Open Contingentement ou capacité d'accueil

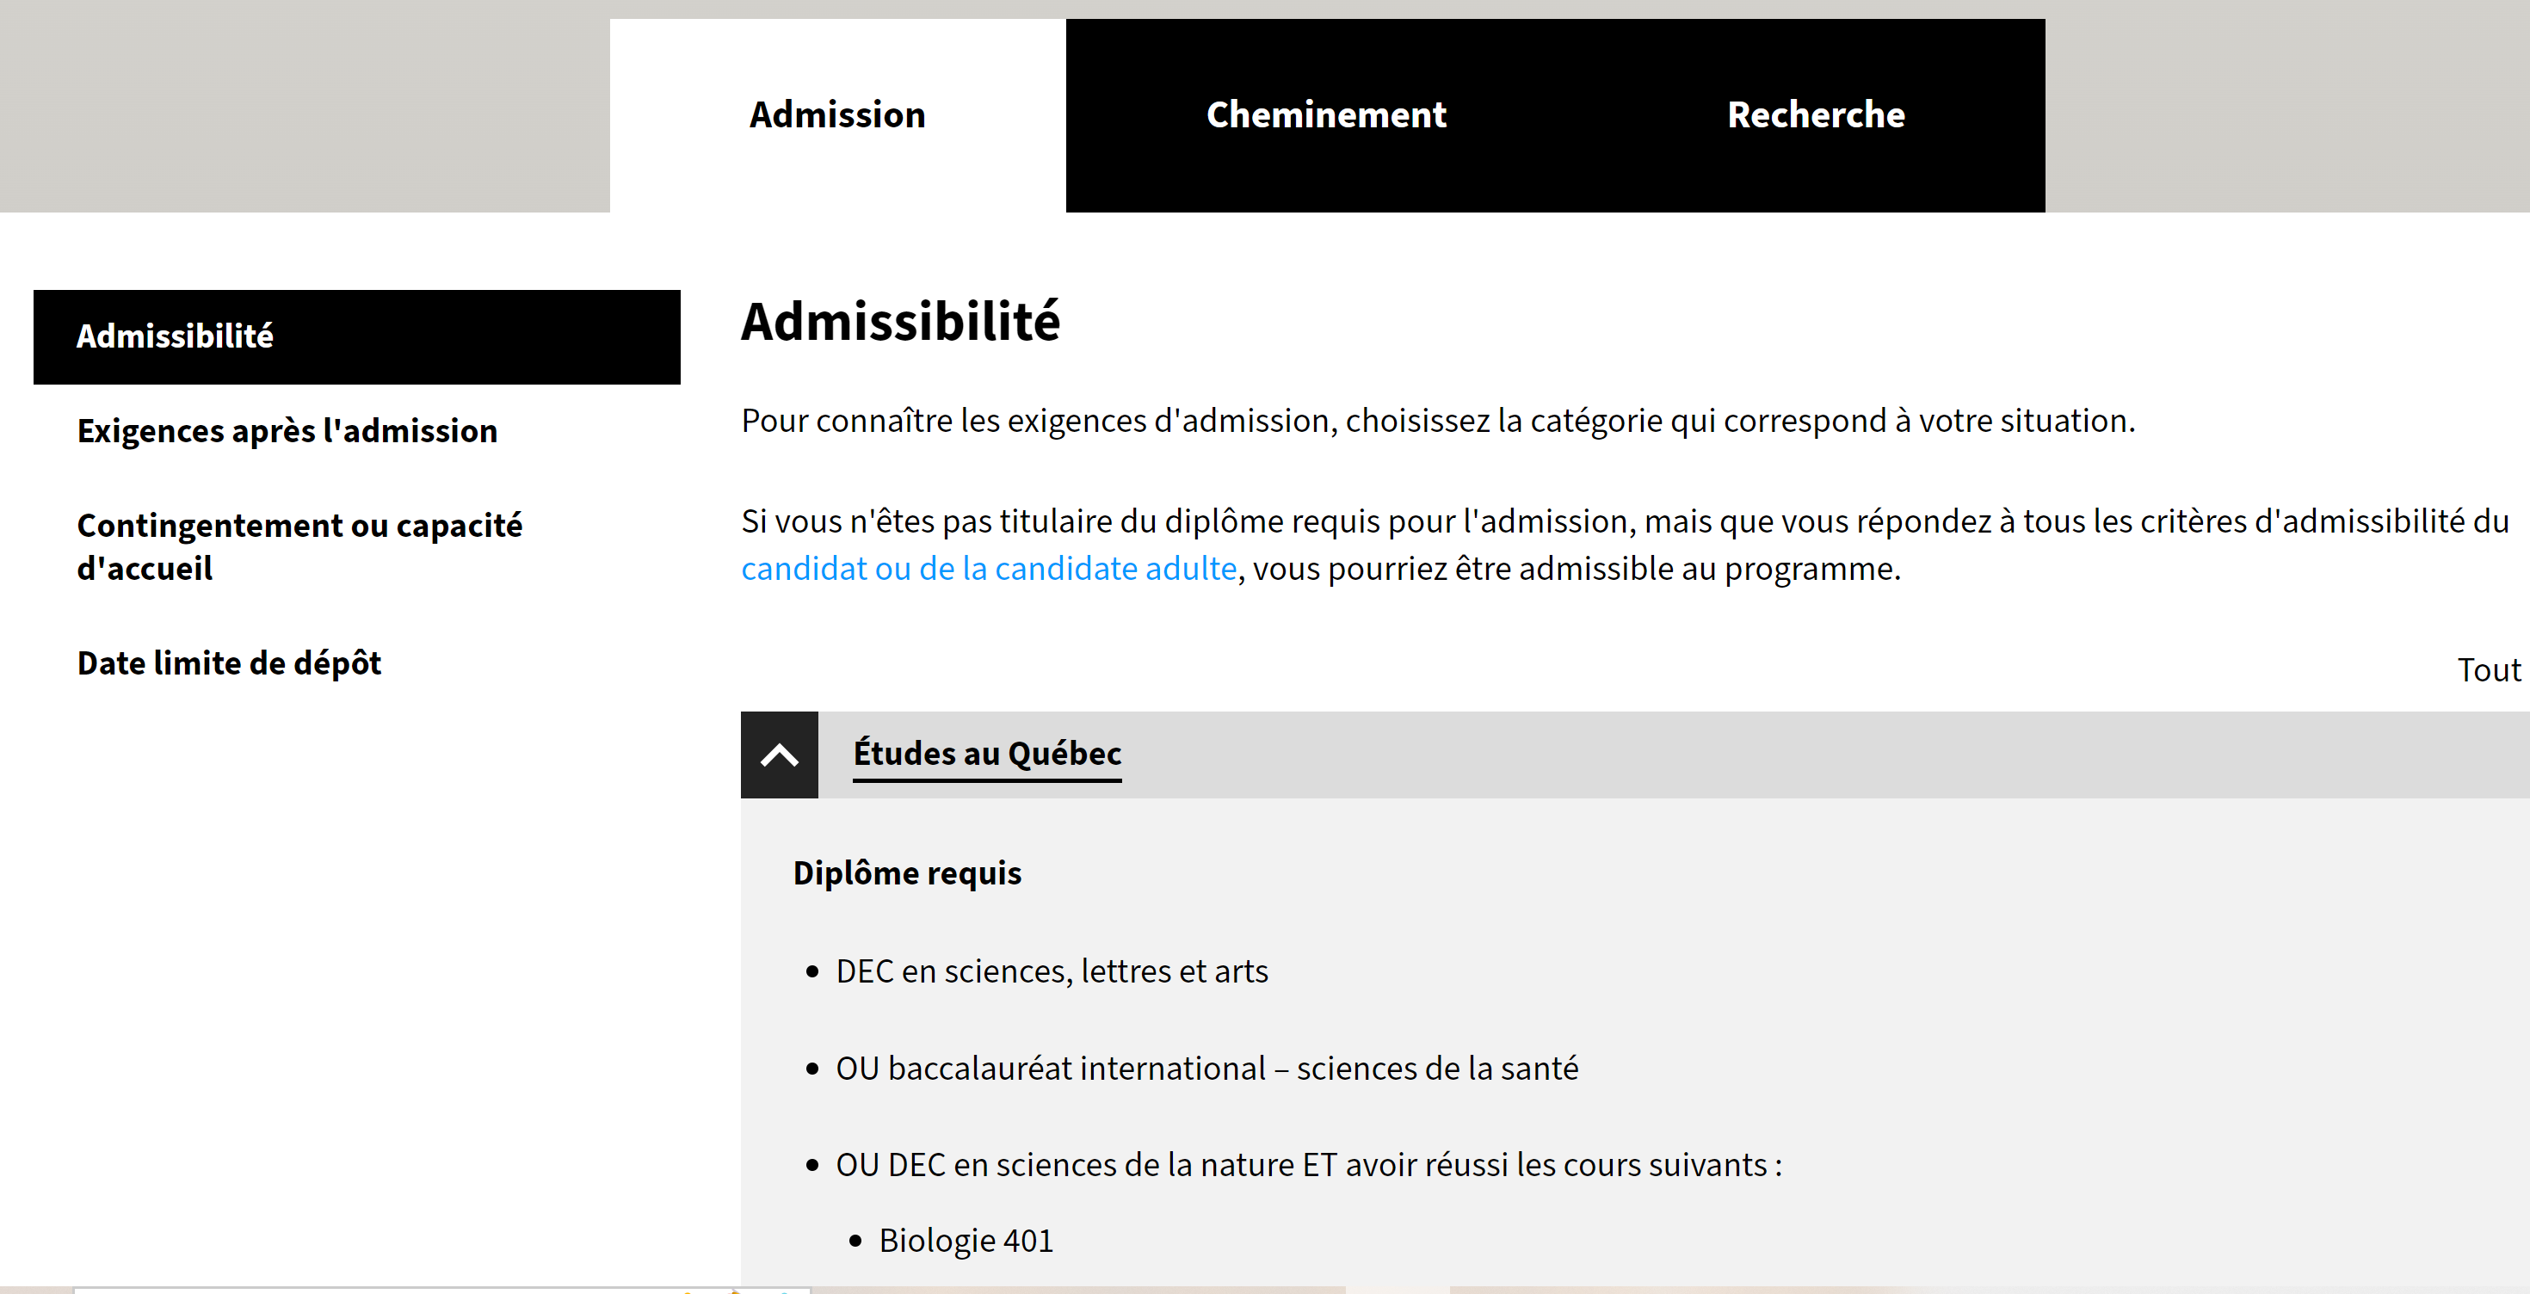point(299,545)
